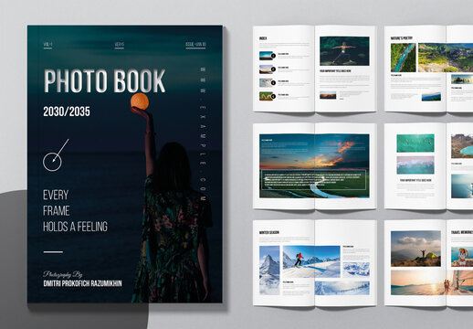
Task: Click the "VOL-1" label on cover
Action: (x=47, y=45)
